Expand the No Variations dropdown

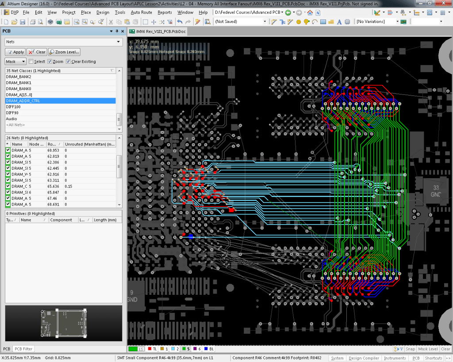point(397,21)
